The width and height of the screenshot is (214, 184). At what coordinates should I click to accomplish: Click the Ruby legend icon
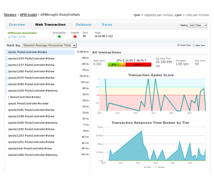pos(145,167)
